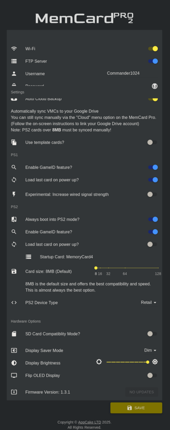Click the FTP Server storage icon

tap(14, 61)
